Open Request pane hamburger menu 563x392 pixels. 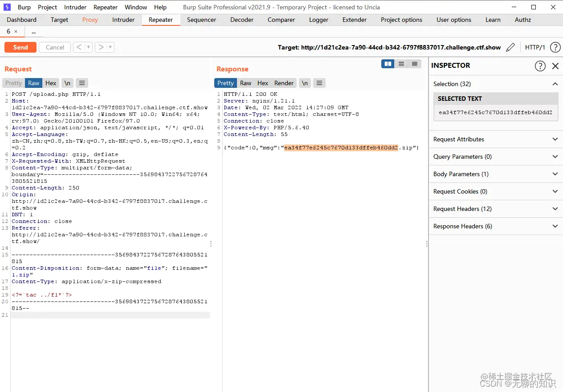point(82,83)
